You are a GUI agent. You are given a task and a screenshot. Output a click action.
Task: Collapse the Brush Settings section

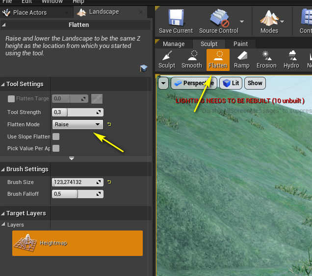[4, 169]
